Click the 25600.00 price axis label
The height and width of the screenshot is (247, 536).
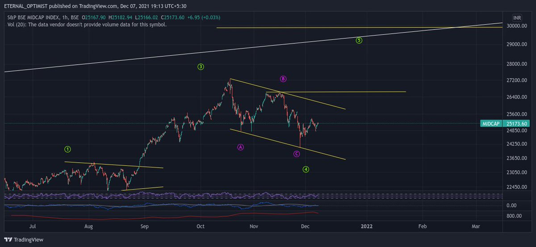pyautogui.click(x=516, y=114)
